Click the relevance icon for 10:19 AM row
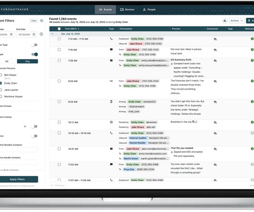 [252, 133]
